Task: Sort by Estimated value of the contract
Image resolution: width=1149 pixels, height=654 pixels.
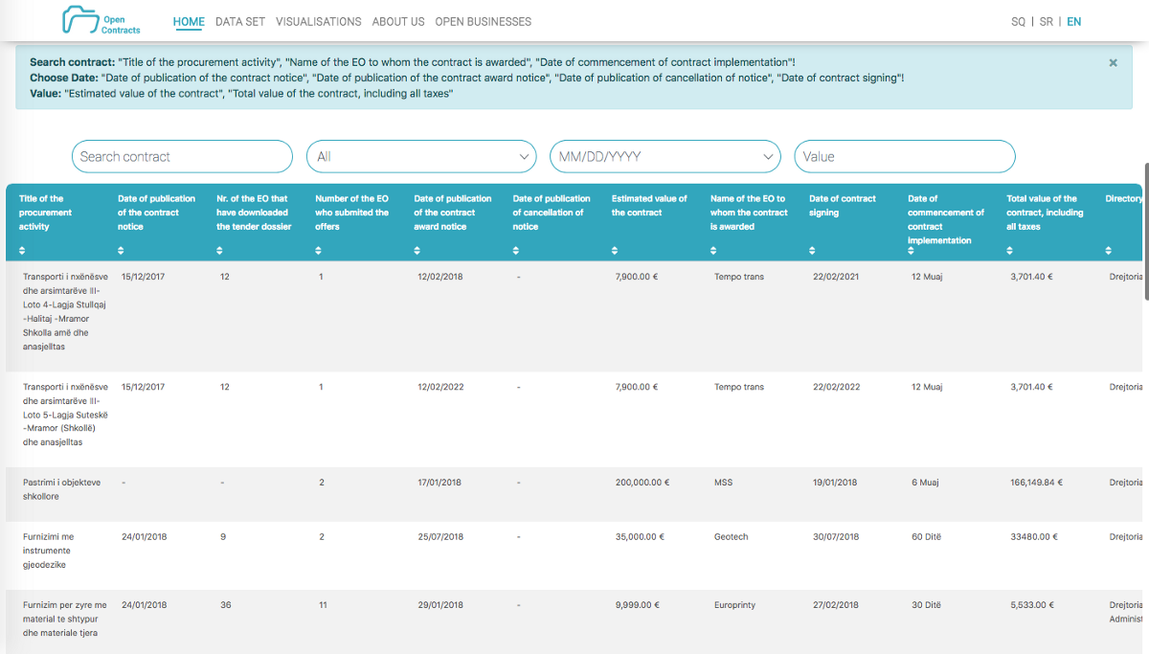Action: (x=616, y=251)
